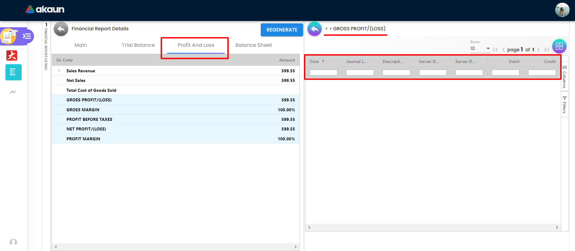Open the grid layout view button
Image resolution: width=575 pixels, height=251 pixels.
pyautogui.click(x=559, y=46)
